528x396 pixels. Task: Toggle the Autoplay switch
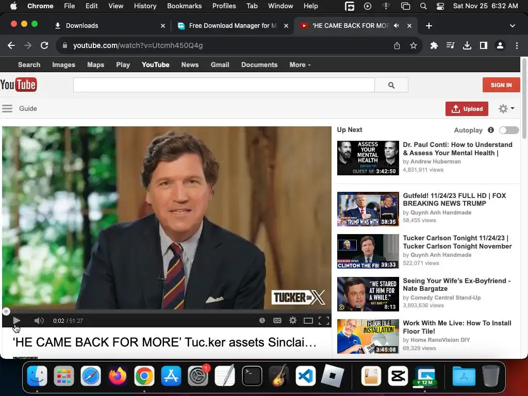click(509, 130)
